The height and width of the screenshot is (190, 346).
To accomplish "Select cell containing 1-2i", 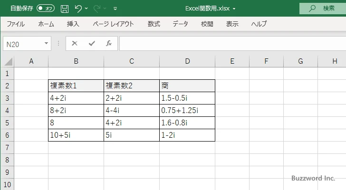I will [x=187, y=135].
